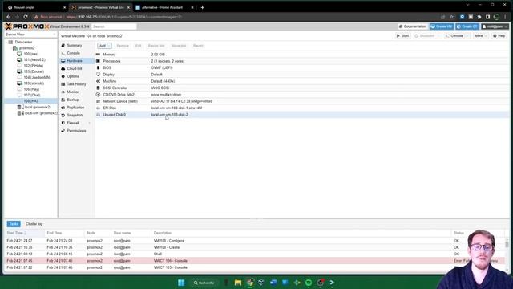Screen dimensions: 513x289
Task: Open the More dropdown
Action: pos(481,35)
